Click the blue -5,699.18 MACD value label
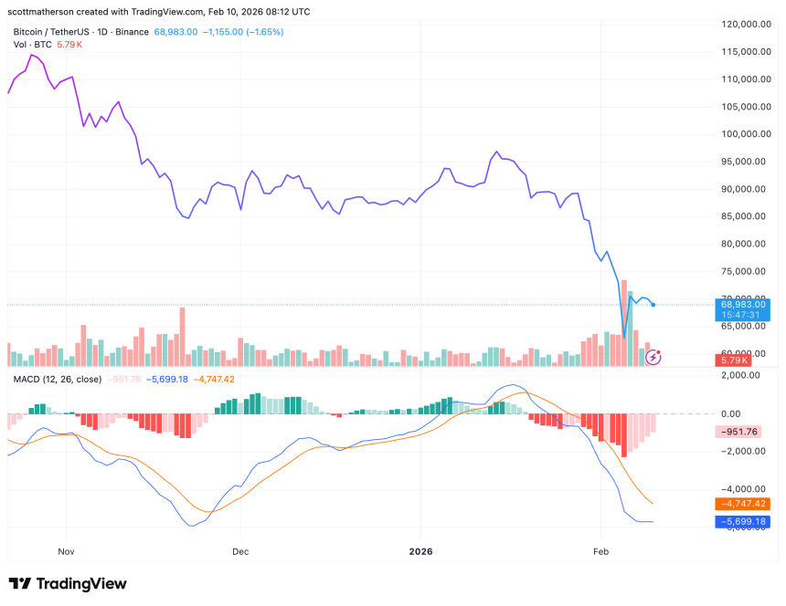 coord(742,521)
